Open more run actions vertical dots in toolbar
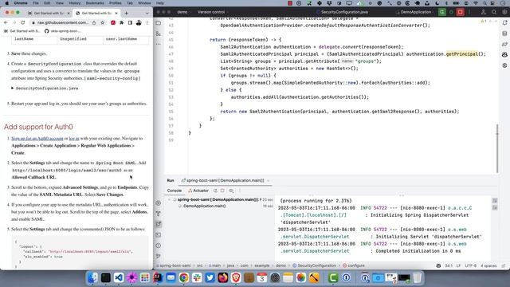This screenshot has height=287, width=510. click(469, 12)
